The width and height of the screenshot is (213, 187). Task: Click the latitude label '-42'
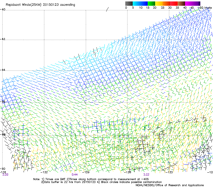tap(3, 39)
